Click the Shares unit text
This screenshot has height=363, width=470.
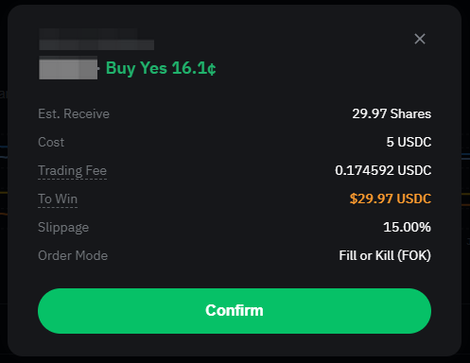[x=410, y=113]
